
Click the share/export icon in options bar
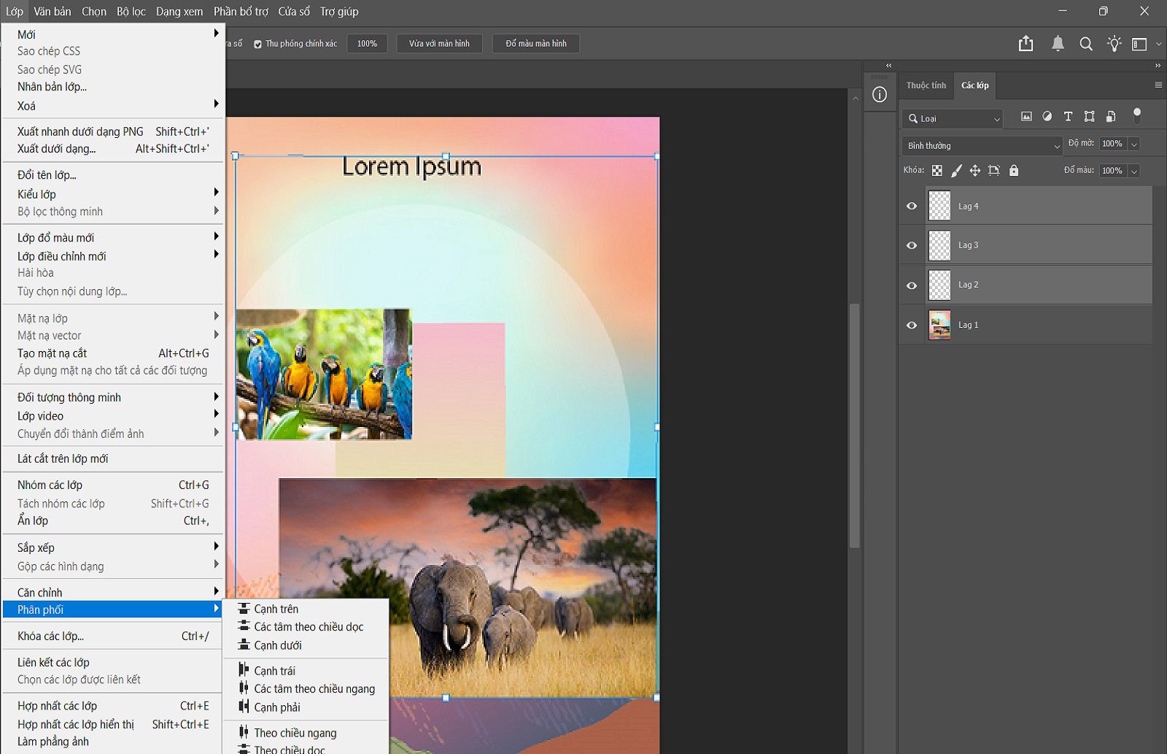click(1026, 44)
